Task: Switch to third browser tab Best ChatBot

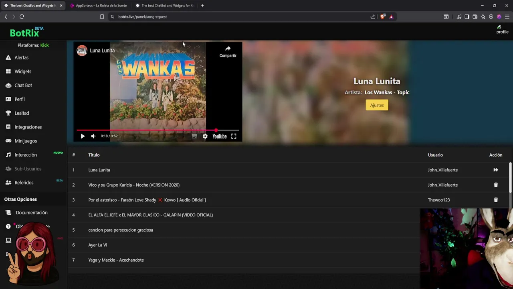Action: [164, 6]
